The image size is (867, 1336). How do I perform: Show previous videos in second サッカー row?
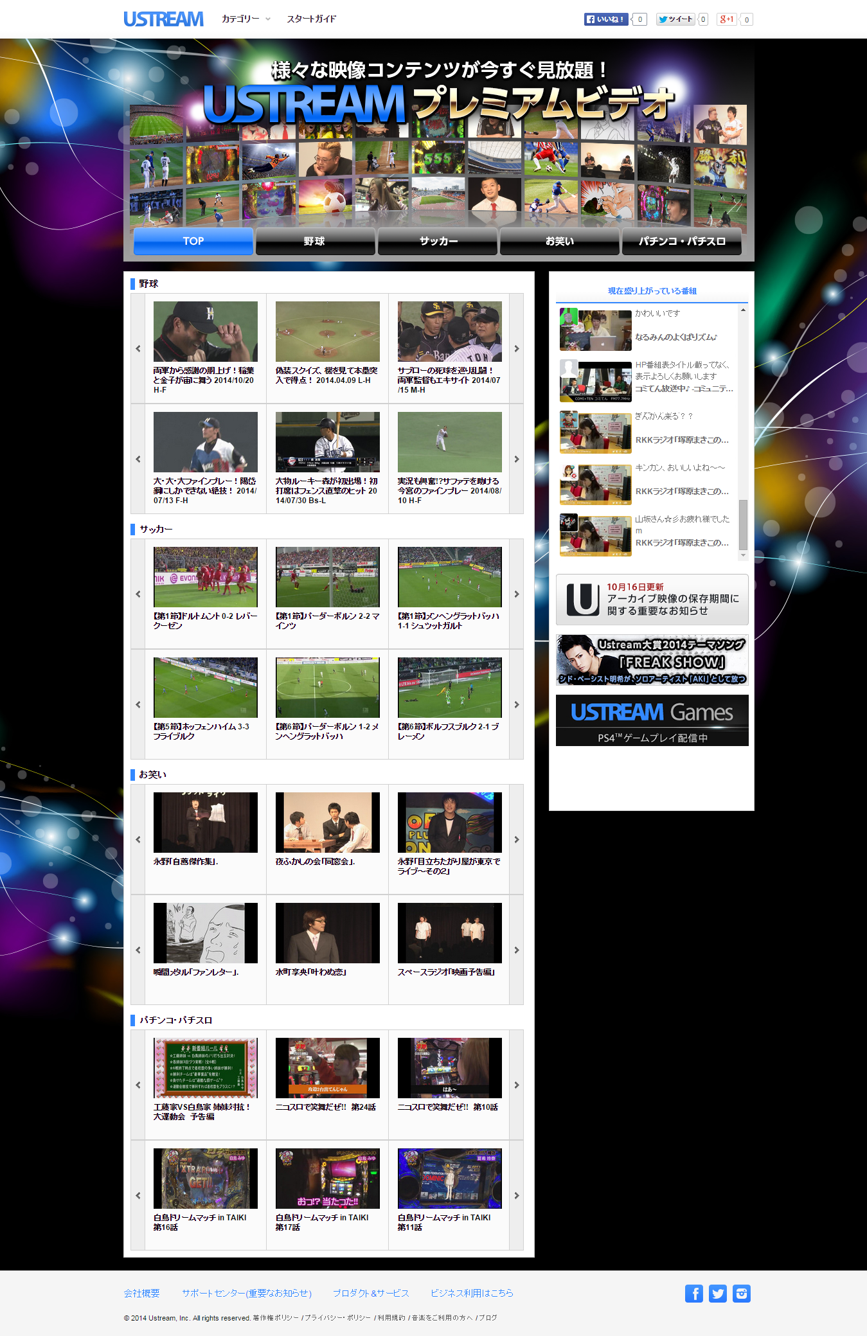(x=138, y=704)
